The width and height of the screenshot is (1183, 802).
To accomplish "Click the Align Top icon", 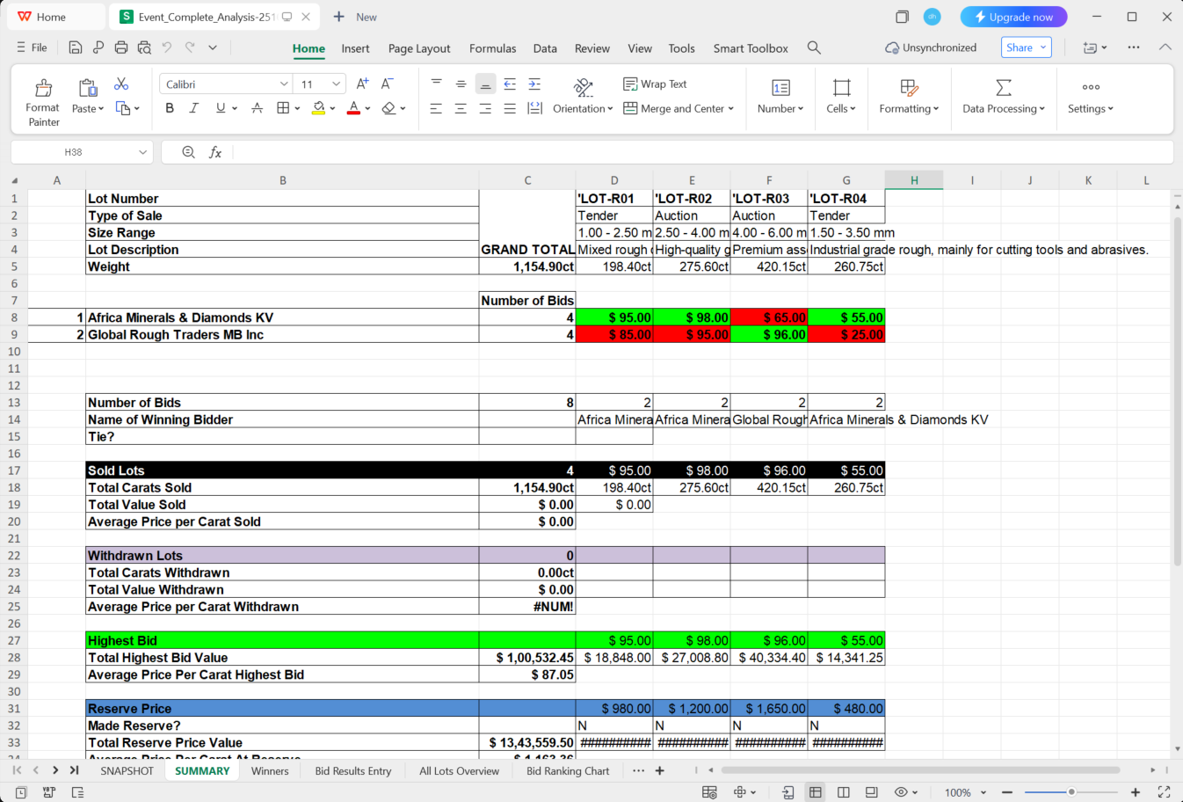I will [x=436, y=84].
